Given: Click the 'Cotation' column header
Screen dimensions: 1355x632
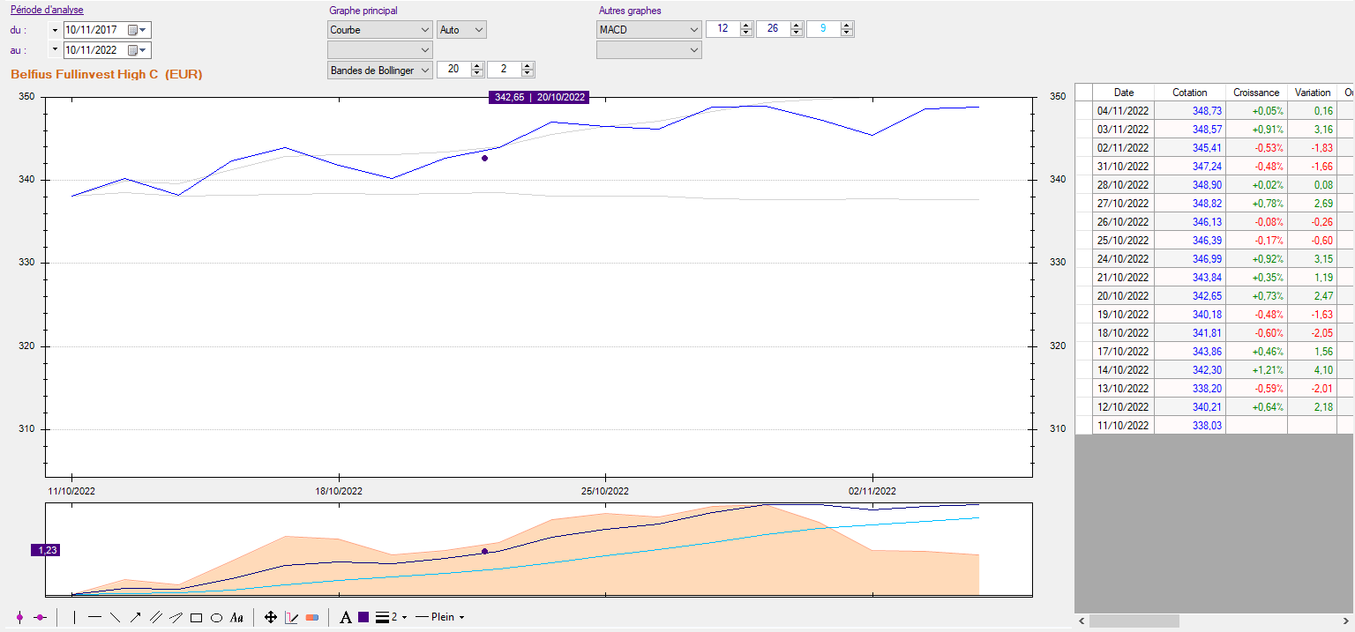Looking at the screenshot, I should 1189,92.
